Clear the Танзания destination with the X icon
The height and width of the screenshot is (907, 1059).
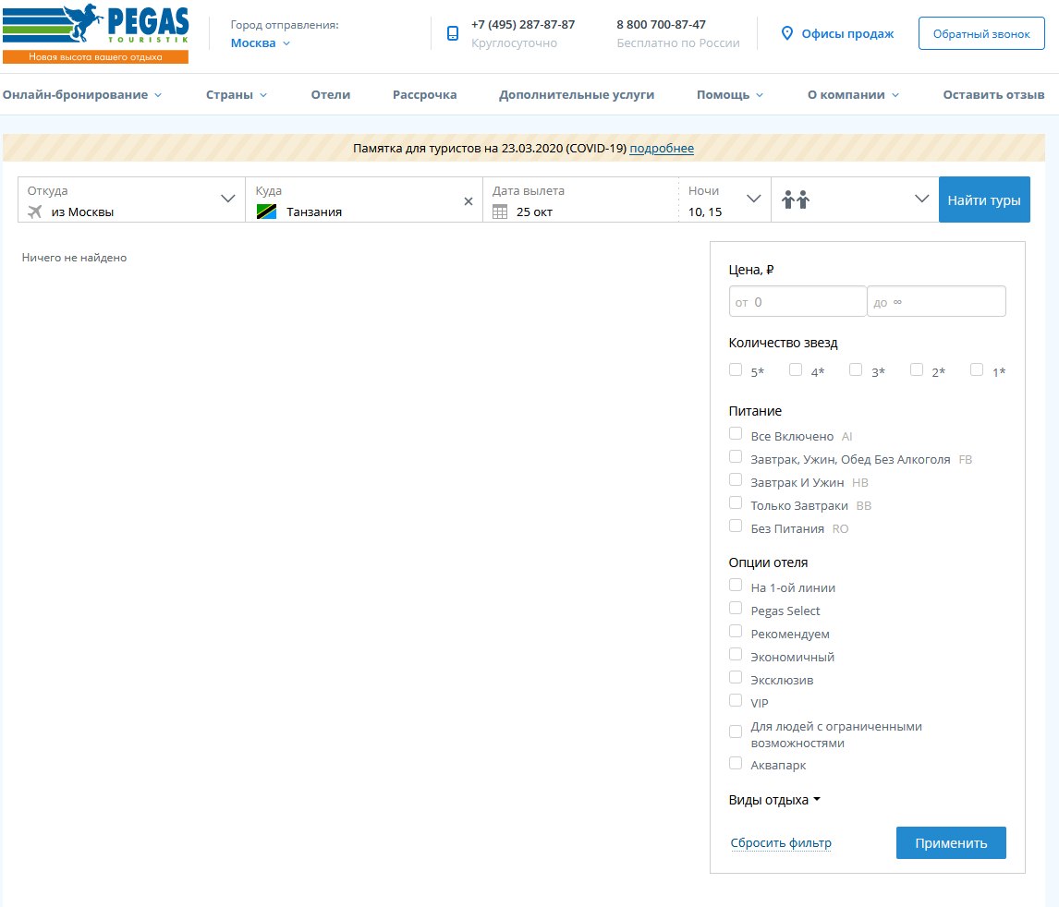[x=468, y=201]
